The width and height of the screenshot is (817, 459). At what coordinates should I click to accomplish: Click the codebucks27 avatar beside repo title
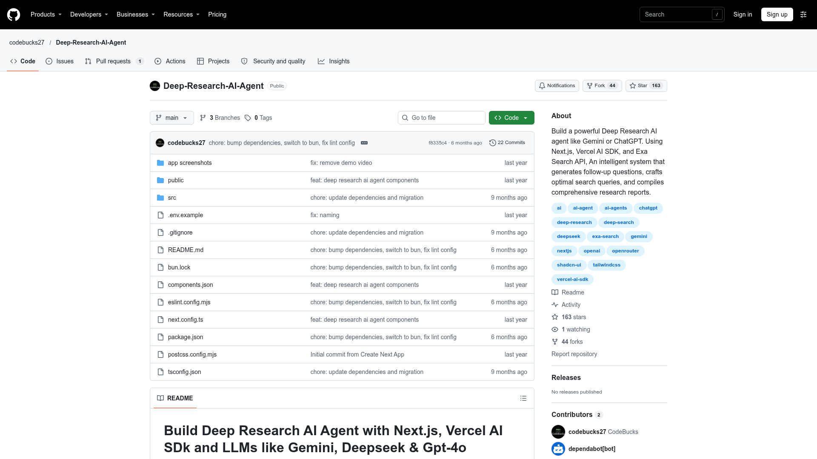155,86
